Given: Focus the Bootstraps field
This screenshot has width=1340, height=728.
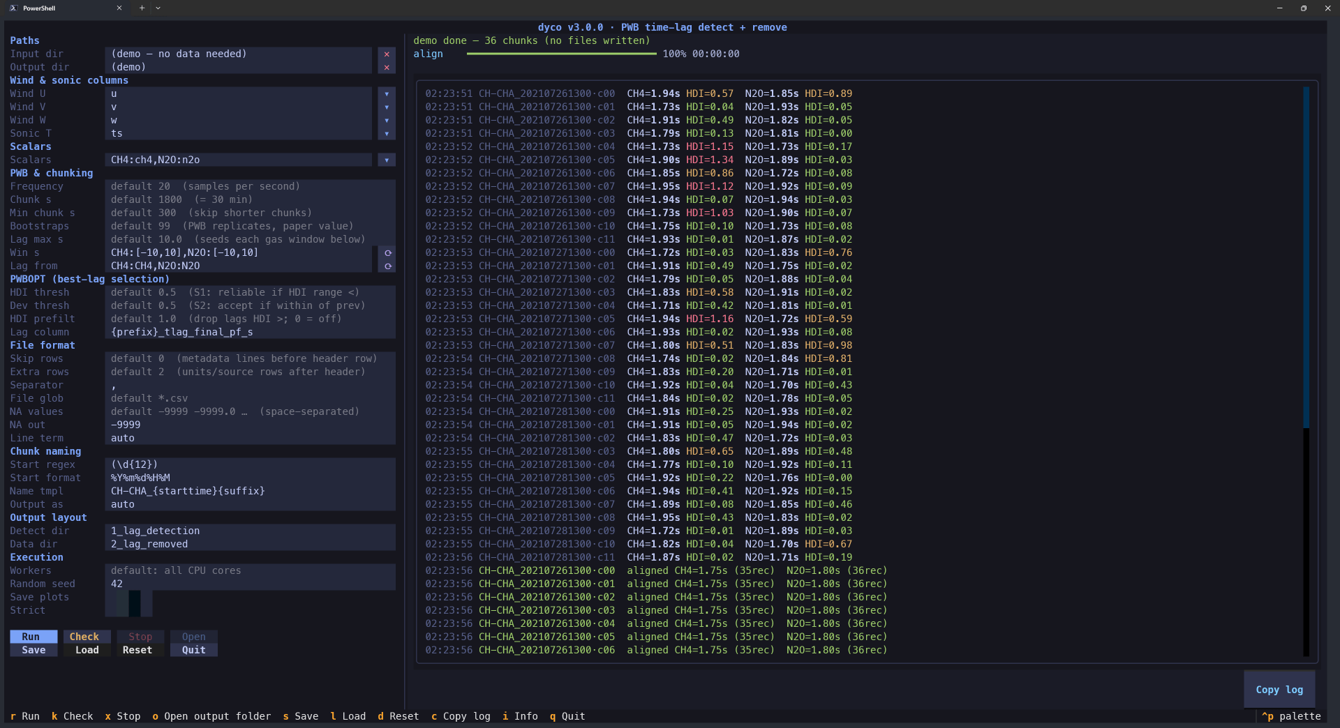Looking at the screenshot, I should [x=250, y=226].
